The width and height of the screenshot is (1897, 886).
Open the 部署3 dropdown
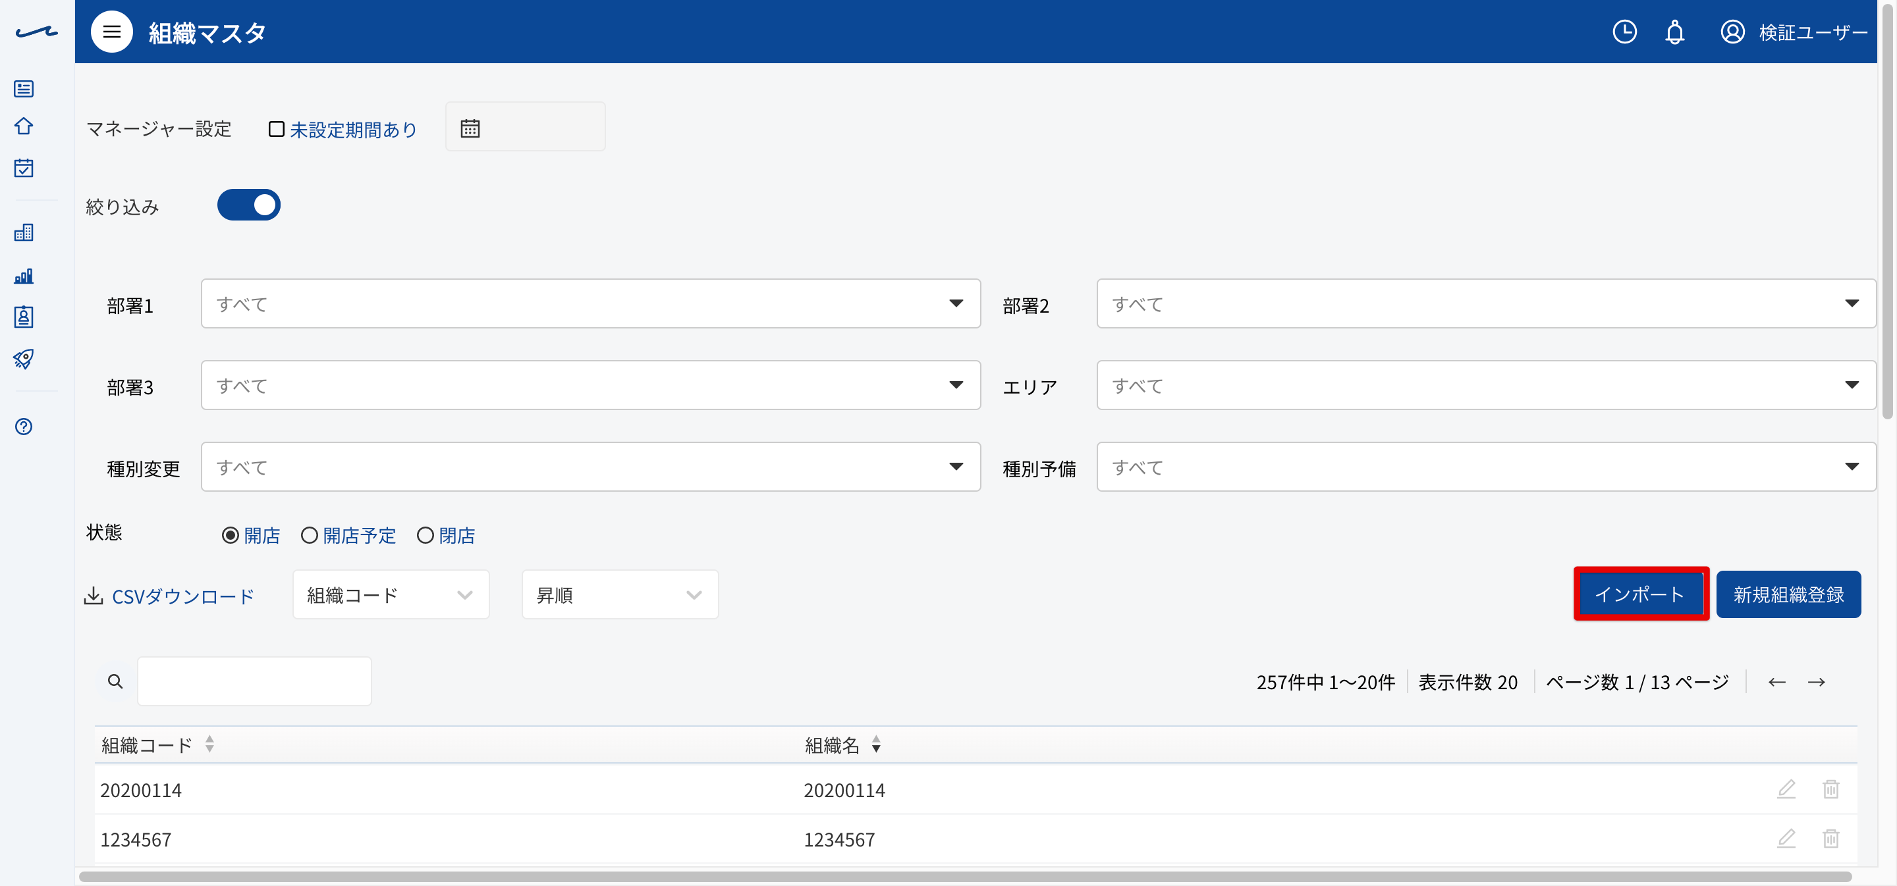pyautogui.click(x=591, y=385)
